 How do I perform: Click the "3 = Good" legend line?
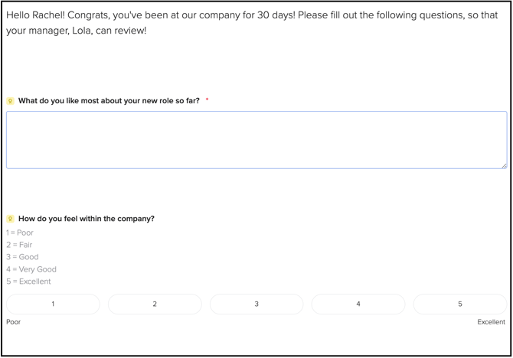click(x=22, y=257)
